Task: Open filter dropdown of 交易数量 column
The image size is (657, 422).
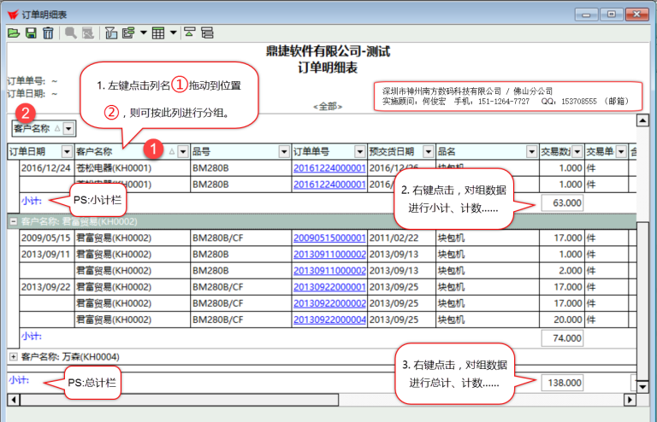Action: [x=577, y=151]
